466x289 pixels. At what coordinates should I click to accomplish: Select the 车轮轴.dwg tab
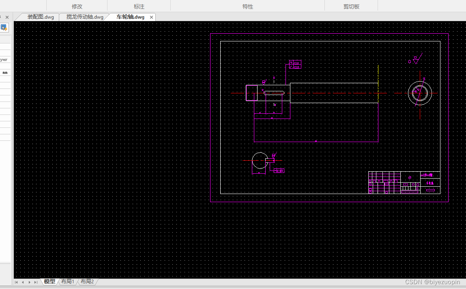pyautogui.click(x=130, y=17)
